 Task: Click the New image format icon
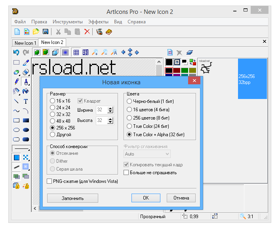click(x=27, y=32)
